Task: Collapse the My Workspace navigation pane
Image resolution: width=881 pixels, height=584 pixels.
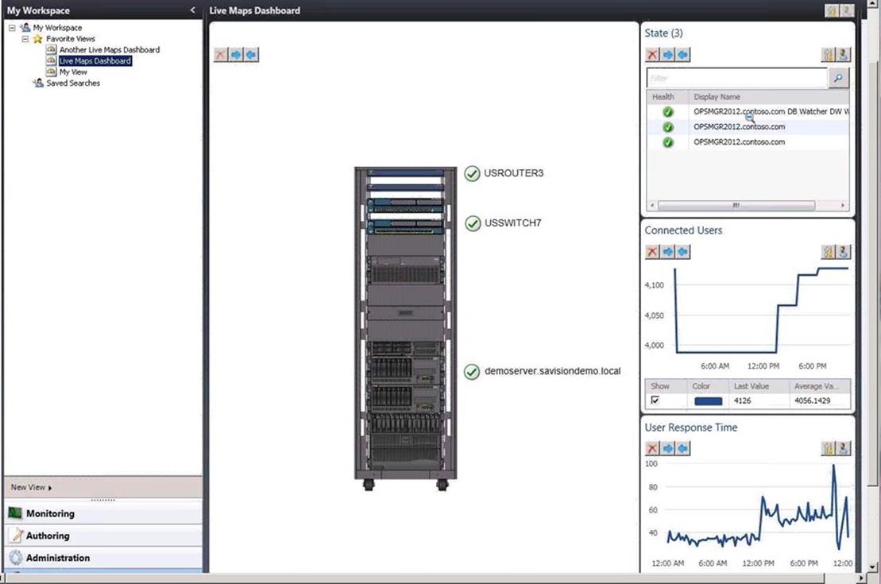Action: click(193, 10)
